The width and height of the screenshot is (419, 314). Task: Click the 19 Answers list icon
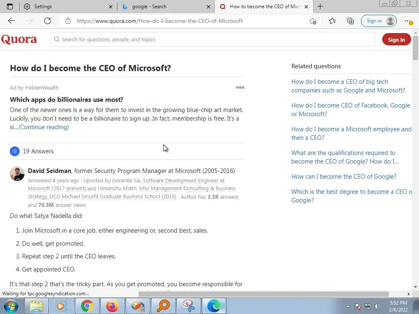15,151
